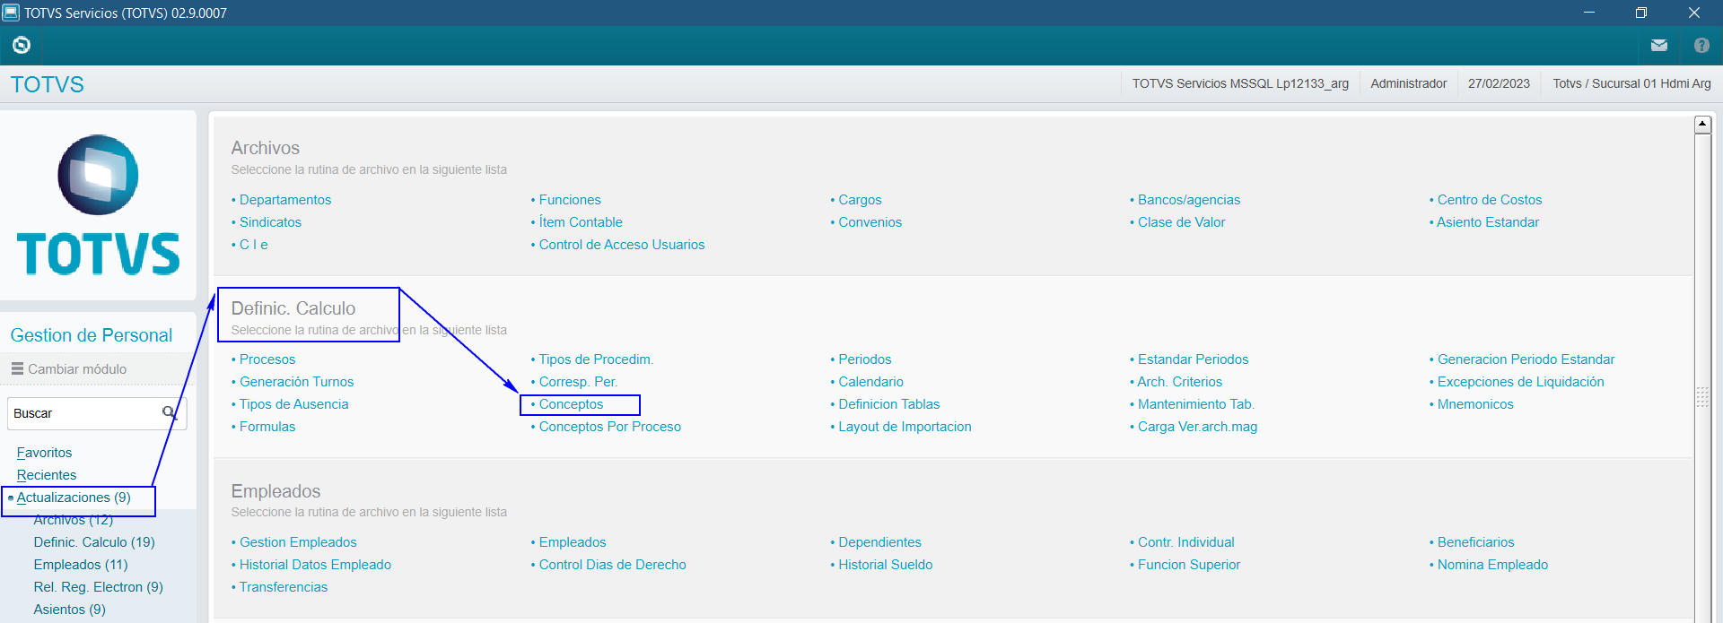Open Centro de Costos
Image resolution: width=1723 pixels, height=623 pixels.
(x=1490, y=200)
